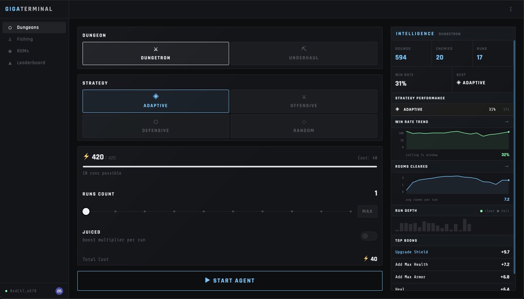Click diamond icon in Strategy Performance row
The width and height of the screenshot is (524, 299).
tap(397, 109)
